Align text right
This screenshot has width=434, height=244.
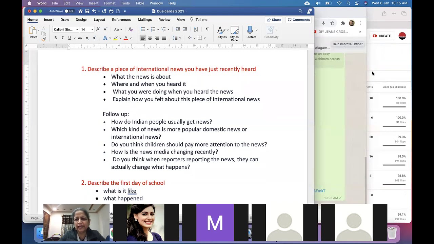(157, 38)
